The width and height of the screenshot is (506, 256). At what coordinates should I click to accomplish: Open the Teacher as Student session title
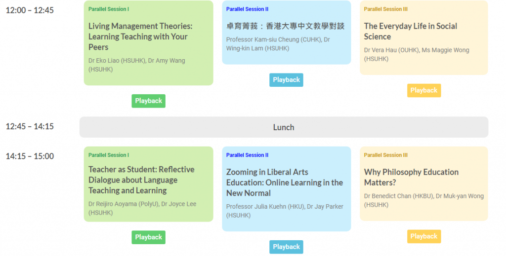click(x=141, y=180)
